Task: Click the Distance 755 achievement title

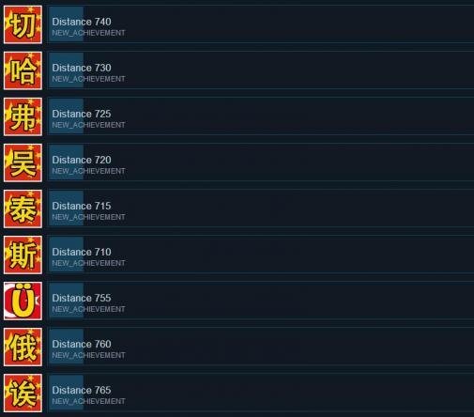Action: point(82,298)
